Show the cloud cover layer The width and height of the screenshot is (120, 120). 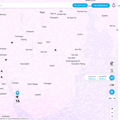(x=112, y=85)
